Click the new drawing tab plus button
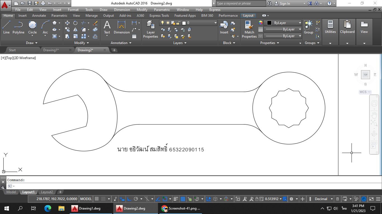 (x=114, y=50)
